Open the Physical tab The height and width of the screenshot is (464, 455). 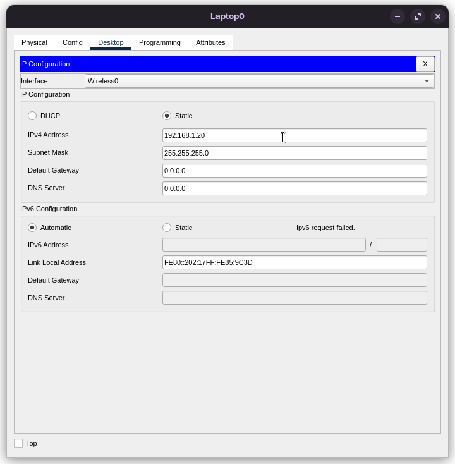(x=34, y=42)
